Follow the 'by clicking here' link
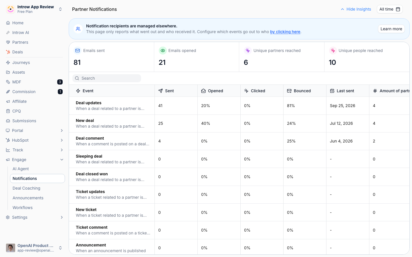Screen dimensions: 412x257 pos(285,32)
